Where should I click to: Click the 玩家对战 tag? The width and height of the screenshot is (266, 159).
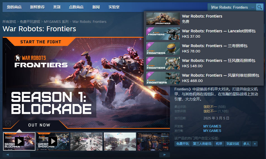click(233, 144)
